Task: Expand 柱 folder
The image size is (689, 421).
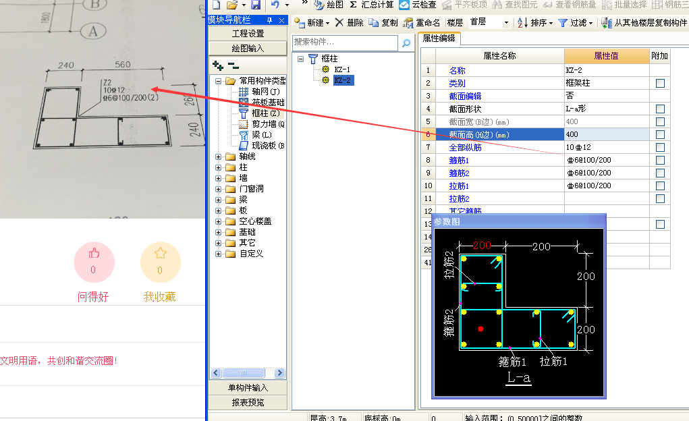Action: [219, 167]
